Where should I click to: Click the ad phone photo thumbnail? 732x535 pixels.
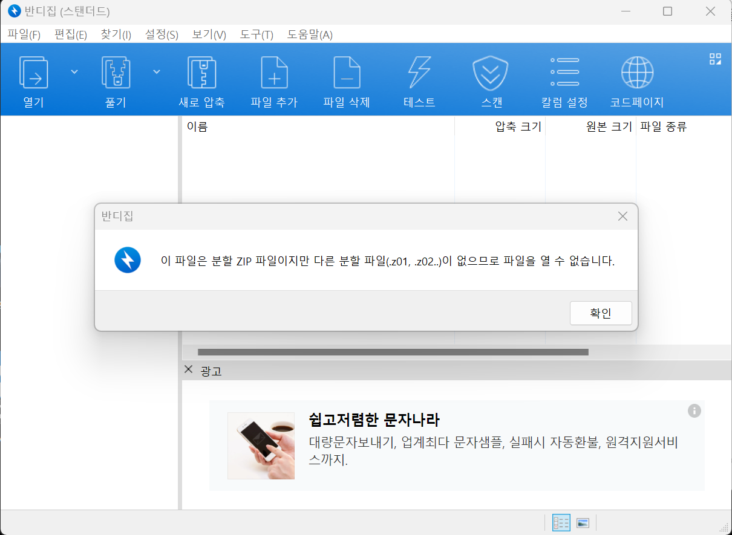(x=261, y=446)
